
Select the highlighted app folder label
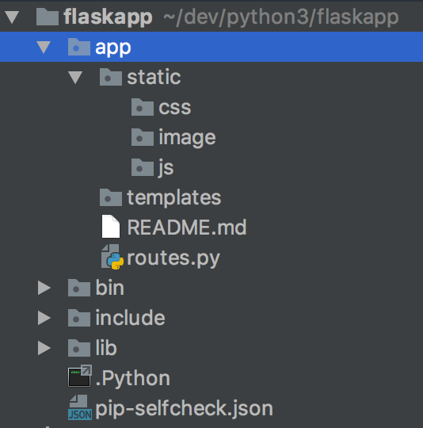click(x=113, y=48)
